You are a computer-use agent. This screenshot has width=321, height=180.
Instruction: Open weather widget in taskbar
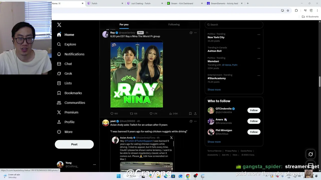[x=12, y=176]
